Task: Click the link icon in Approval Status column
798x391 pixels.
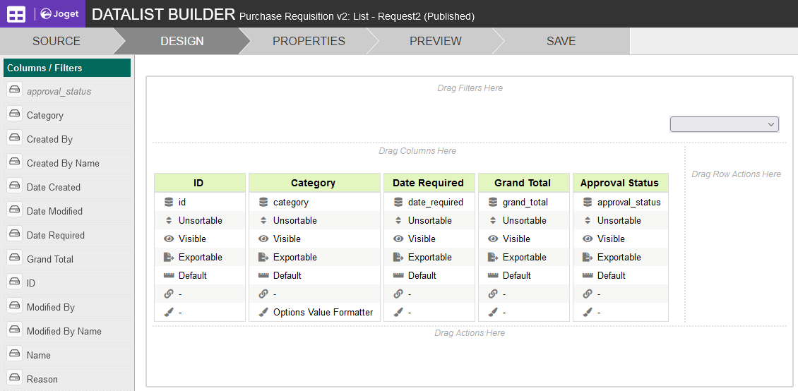Action: [x=588, y=294]
